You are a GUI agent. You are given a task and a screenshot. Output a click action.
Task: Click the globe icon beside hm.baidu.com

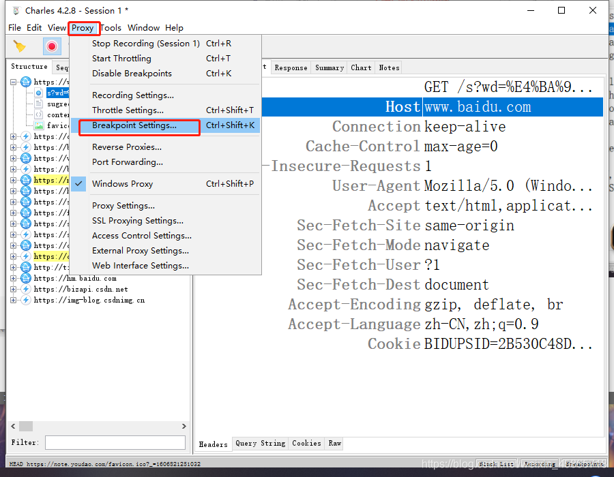coord(26,279)
